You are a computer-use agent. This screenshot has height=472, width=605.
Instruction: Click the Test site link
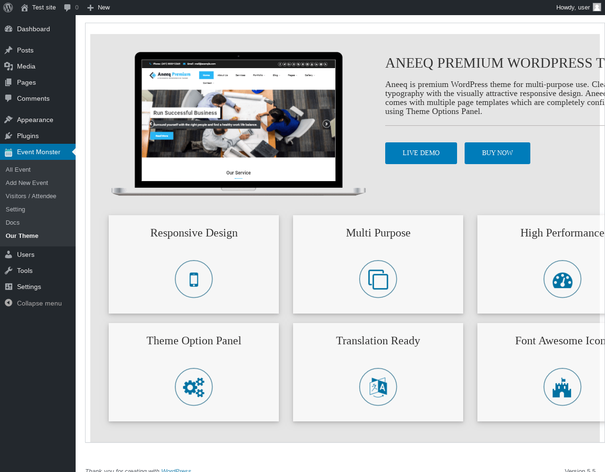[x=44, y=8]
